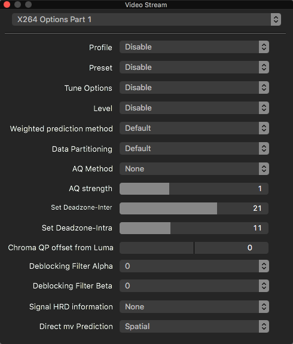Click Direct mv Prediction chevron icon
Viewport: 293px width, 344px height.
[x=264, y=327]
